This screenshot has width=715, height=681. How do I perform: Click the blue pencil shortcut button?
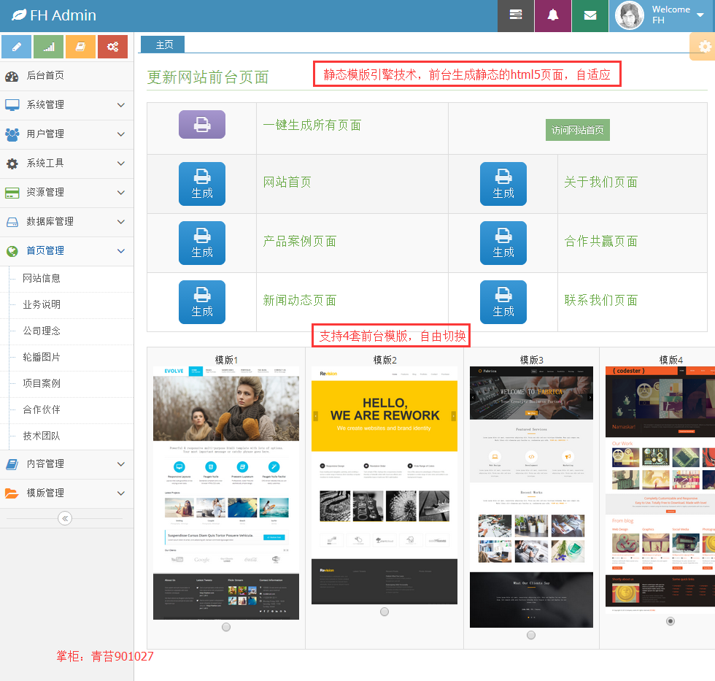[16, 47]
